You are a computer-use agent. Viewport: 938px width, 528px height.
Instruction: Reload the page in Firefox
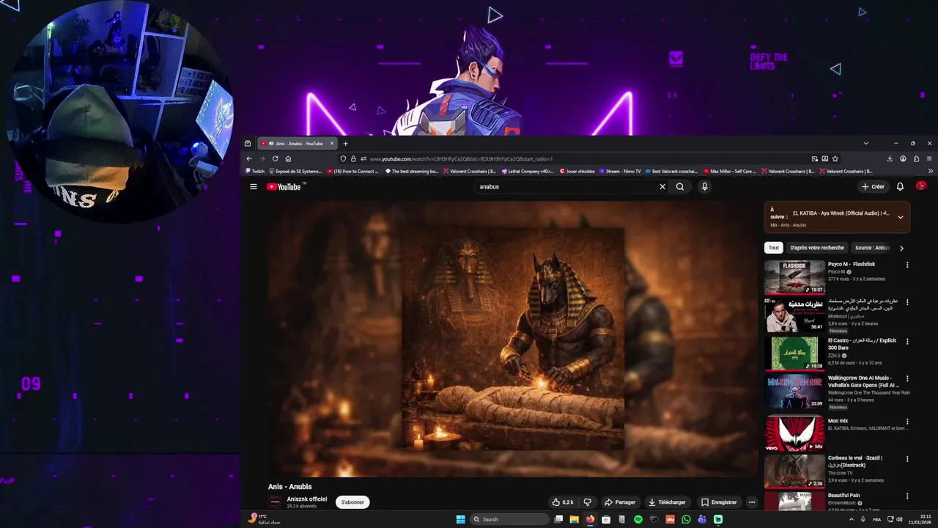pyautogui.click(x=275, y=158)
